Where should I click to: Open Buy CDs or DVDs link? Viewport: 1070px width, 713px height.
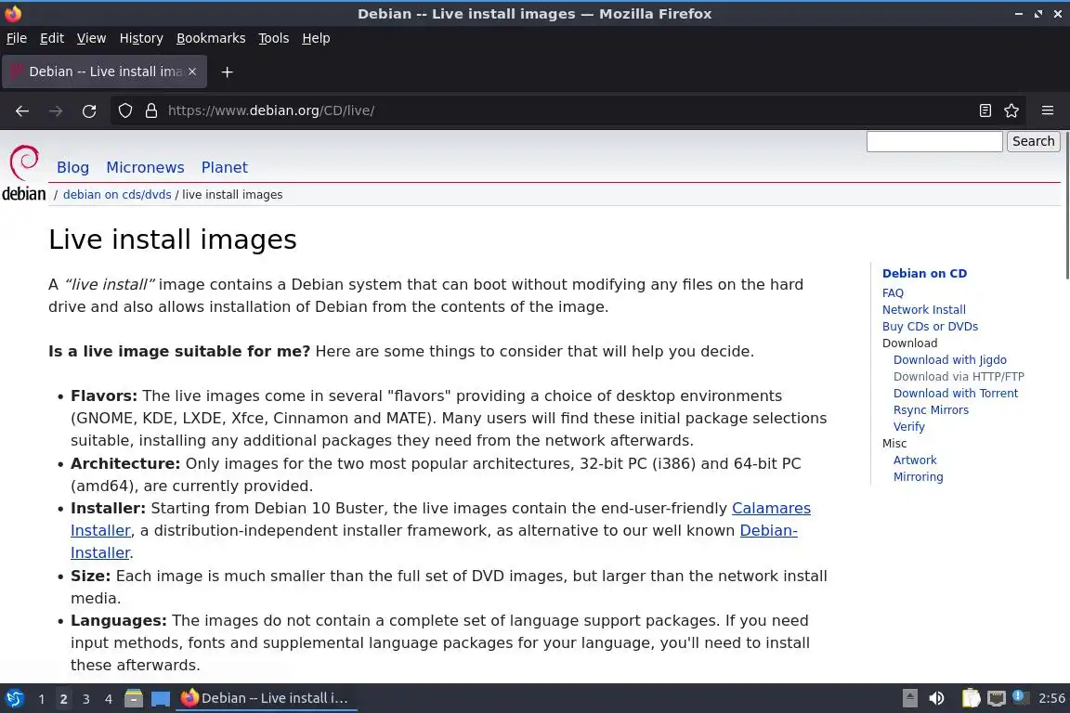pos(930,327)
